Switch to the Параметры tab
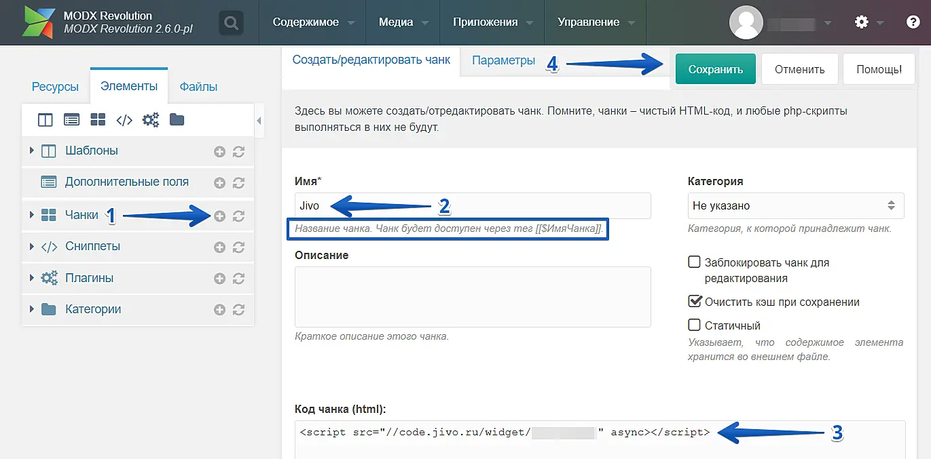Viewport: 931px width, 459px height. (x=503, y=61)
